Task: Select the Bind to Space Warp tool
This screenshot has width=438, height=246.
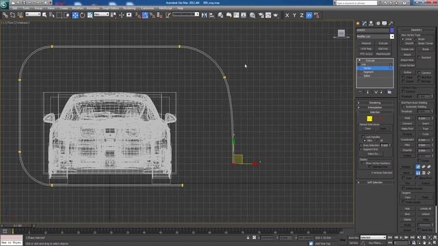Action: coord(20,15)
